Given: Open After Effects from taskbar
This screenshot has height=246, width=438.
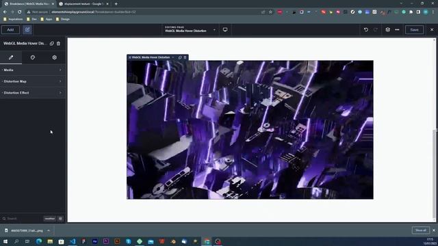Looking at the screenshot, I should 94,241.
